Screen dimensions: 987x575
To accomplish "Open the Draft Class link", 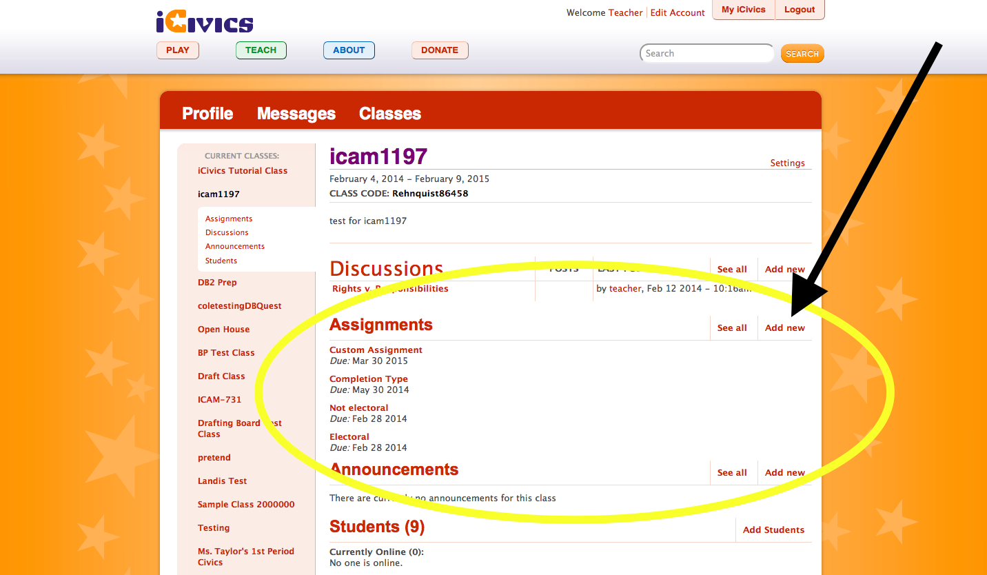I will pos(221,376).
